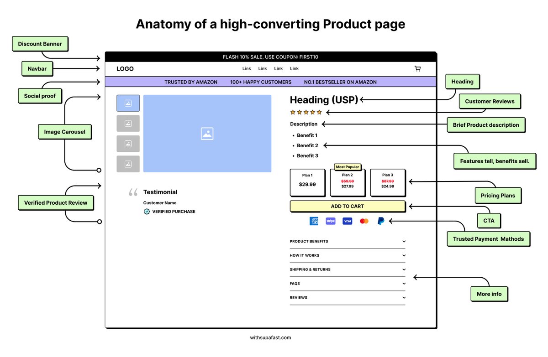Click the ADD TO CART button
This screenshot has height=357, width=548.
pyautogui.click(x=348, y=206)
